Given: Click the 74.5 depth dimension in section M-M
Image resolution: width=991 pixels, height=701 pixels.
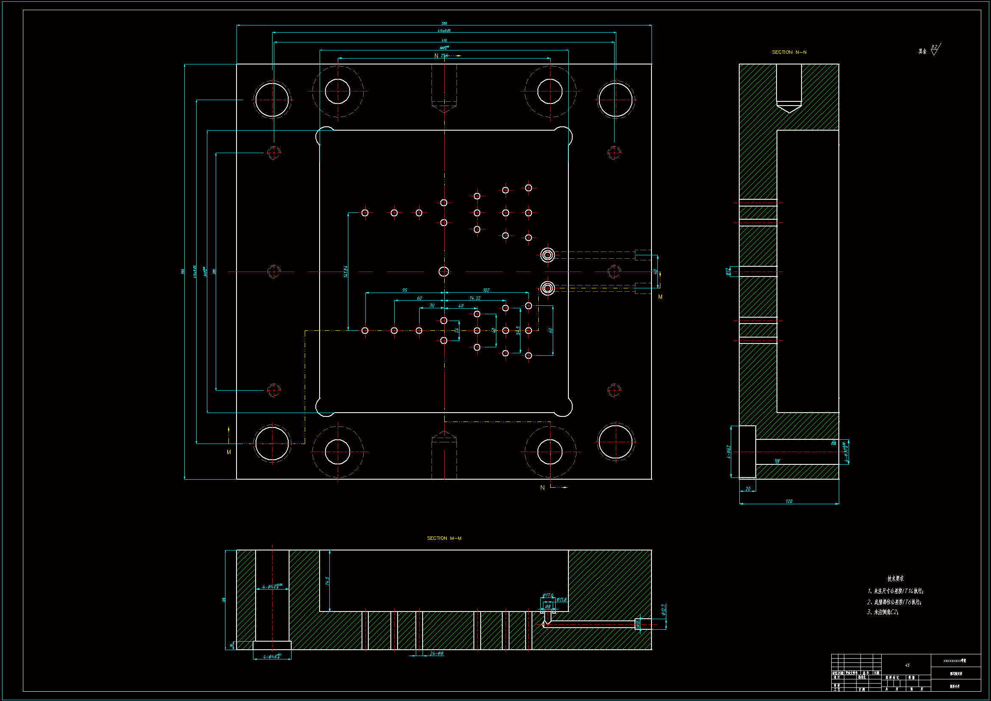Looking at the screenshot, I should tap(327, 581).
